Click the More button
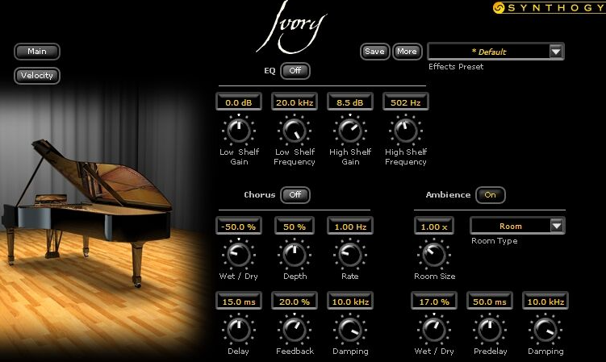Screen dimensions: 606x362 tap(407, 52)
